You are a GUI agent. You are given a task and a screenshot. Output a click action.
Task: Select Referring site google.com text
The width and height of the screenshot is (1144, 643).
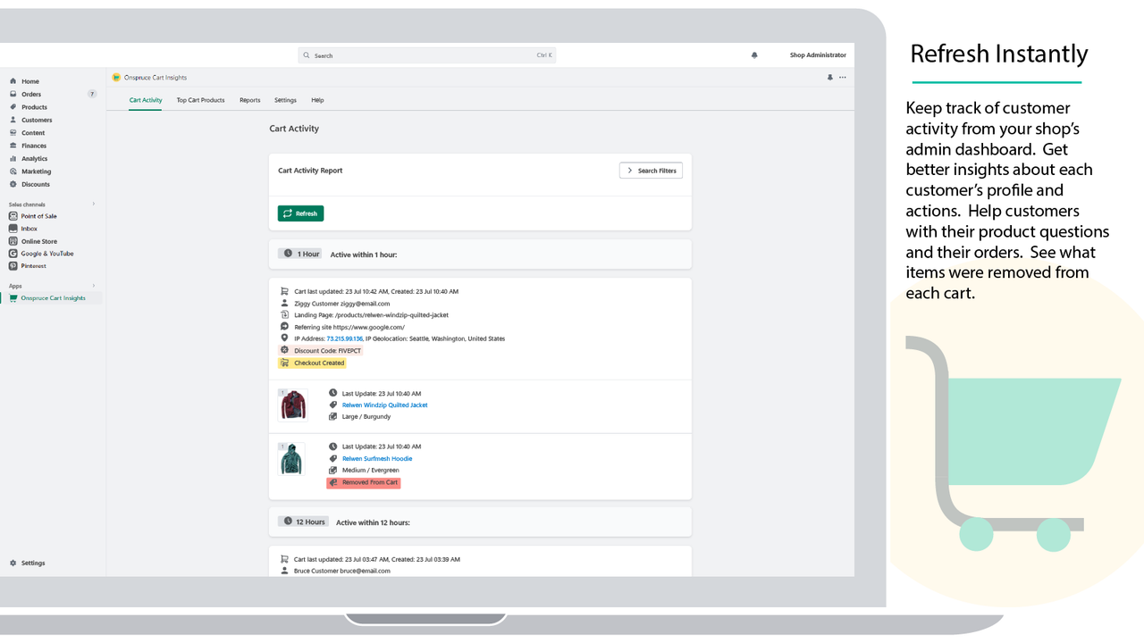click(x=349, y=328)
